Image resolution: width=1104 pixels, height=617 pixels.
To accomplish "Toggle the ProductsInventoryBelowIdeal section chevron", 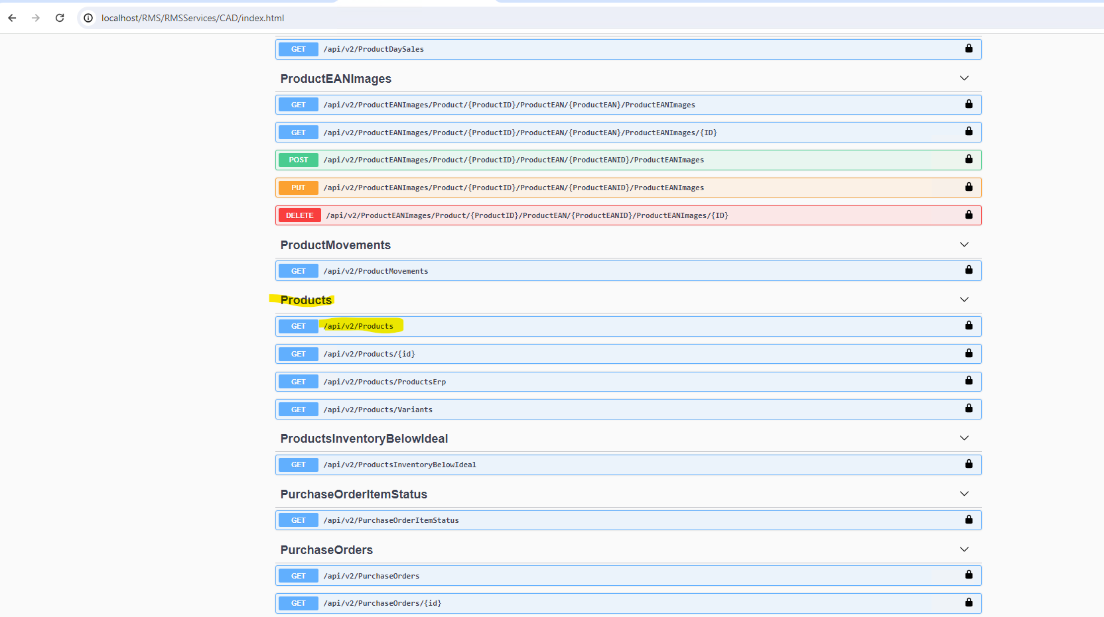I will 964,438.
